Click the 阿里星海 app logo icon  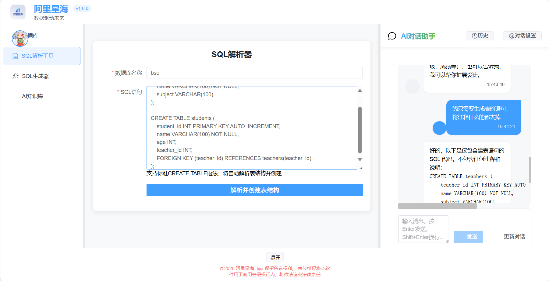pyautogui.click(x=18, y=12)
